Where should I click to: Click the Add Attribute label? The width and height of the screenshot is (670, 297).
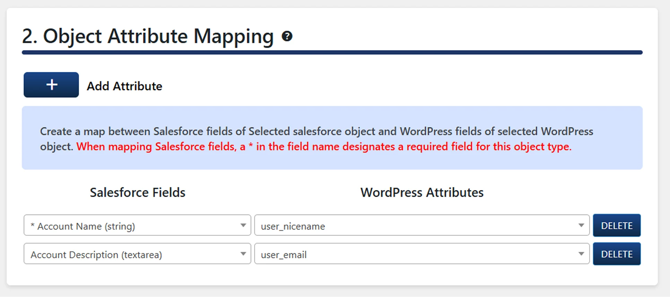pyautogui.click(x=124, y=86)
